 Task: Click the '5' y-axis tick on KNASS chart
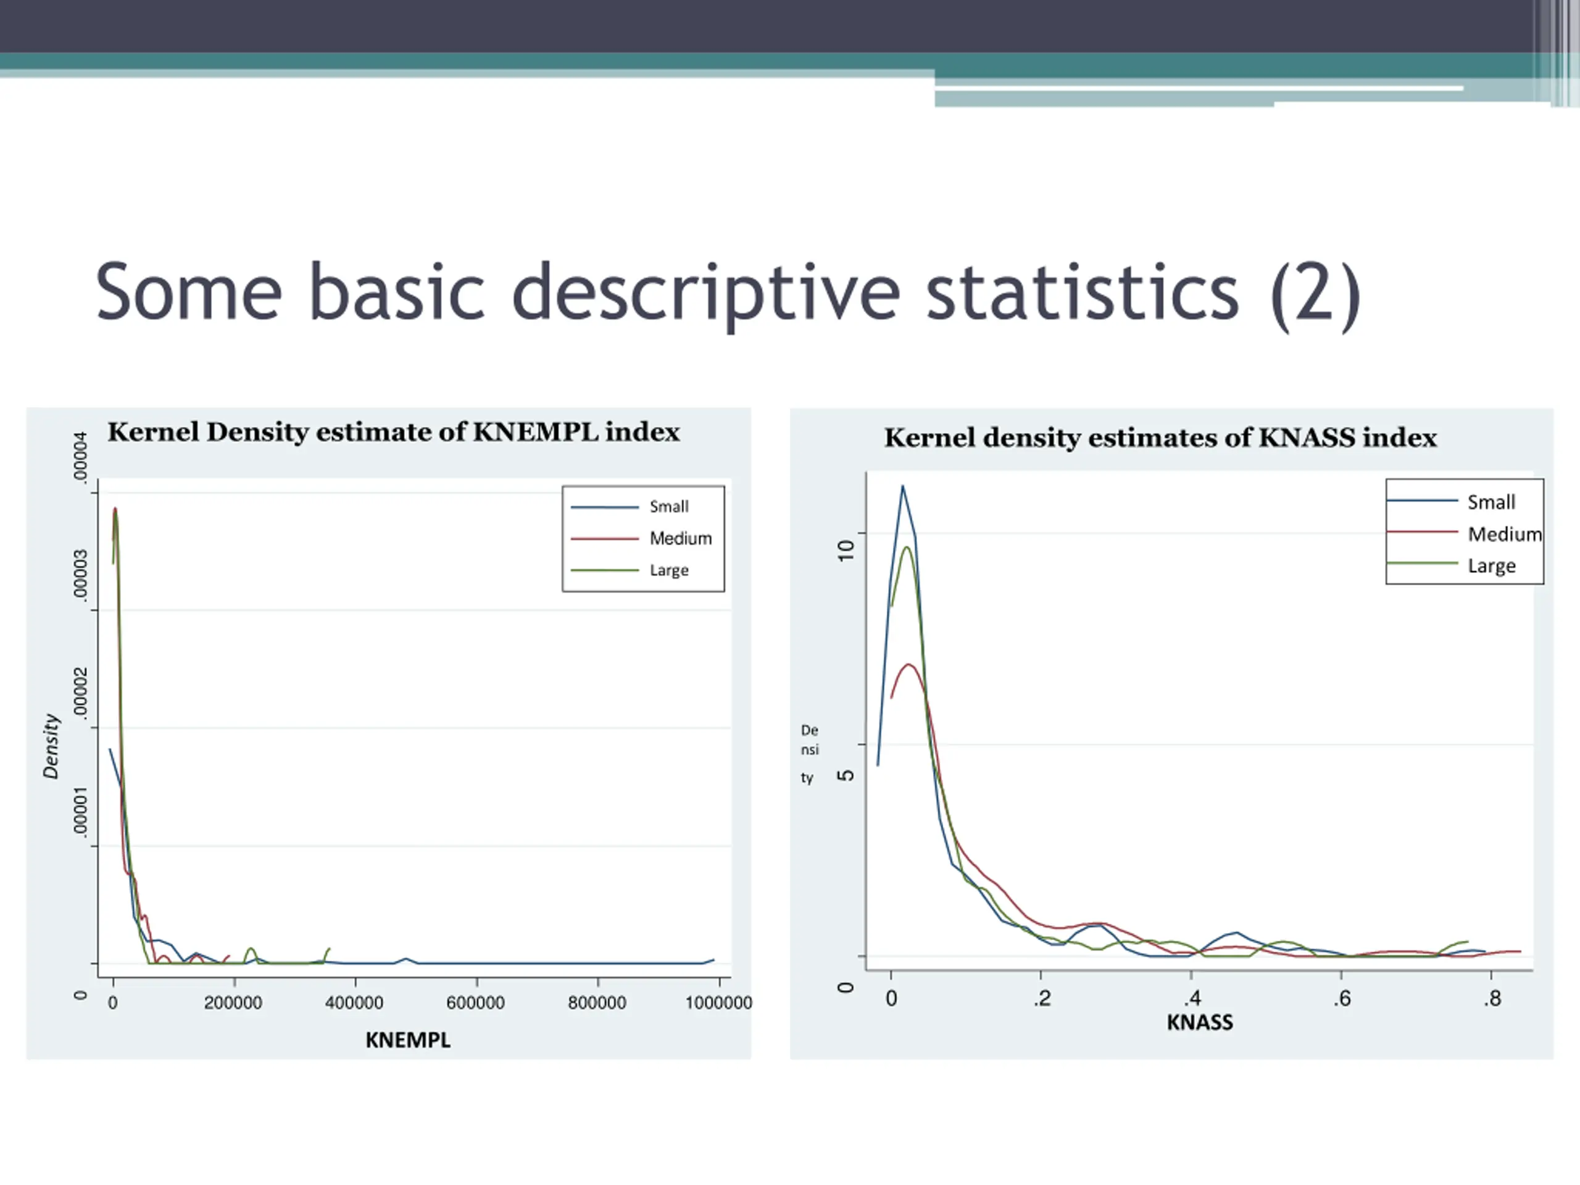coord(845,776)
